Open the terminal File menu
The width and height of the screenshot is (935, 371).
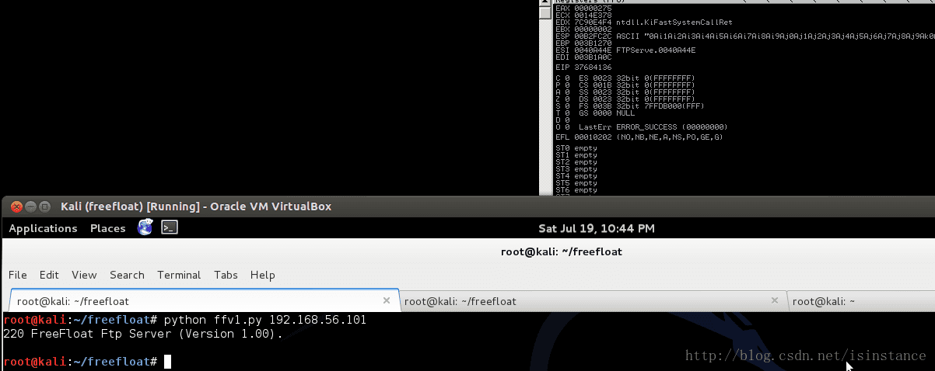pyautogui.click(x=18, y=275)
